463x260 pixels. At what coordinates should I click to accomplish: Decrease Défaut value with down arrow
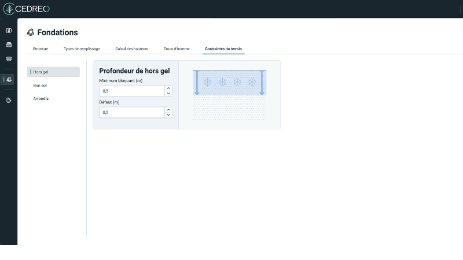coord(168,115)
